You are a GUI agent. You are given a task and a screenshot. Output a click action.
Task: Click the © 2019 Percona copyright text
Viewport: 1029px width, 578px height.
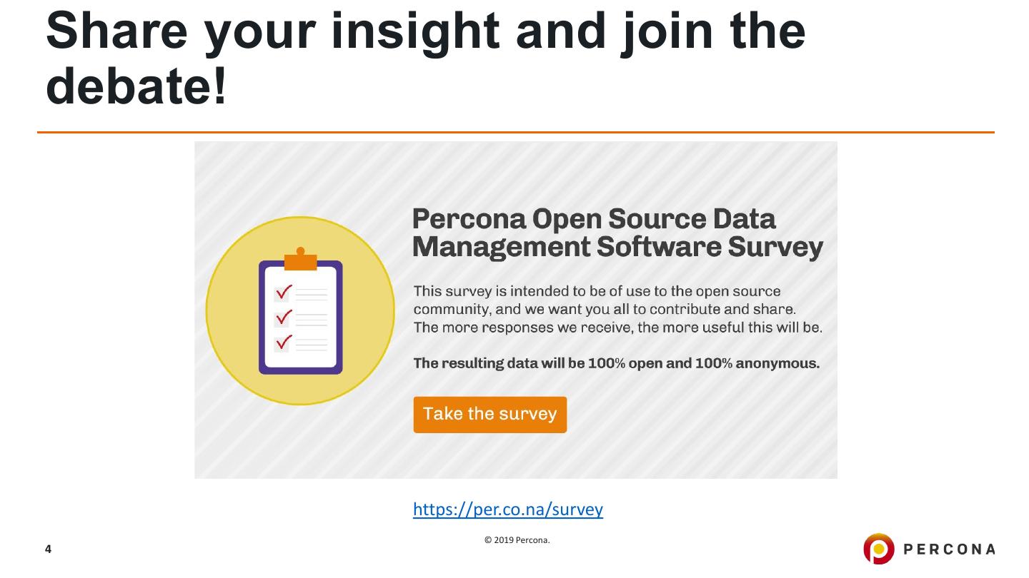click(x=517, y=540)
